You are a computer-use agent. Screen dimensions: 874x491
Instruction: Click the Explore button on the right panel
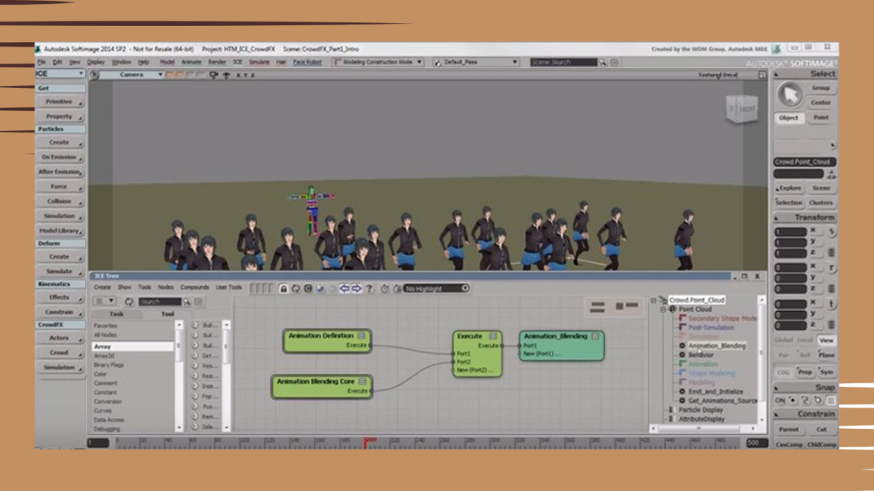pyautogui.click(x=790, y=188)
